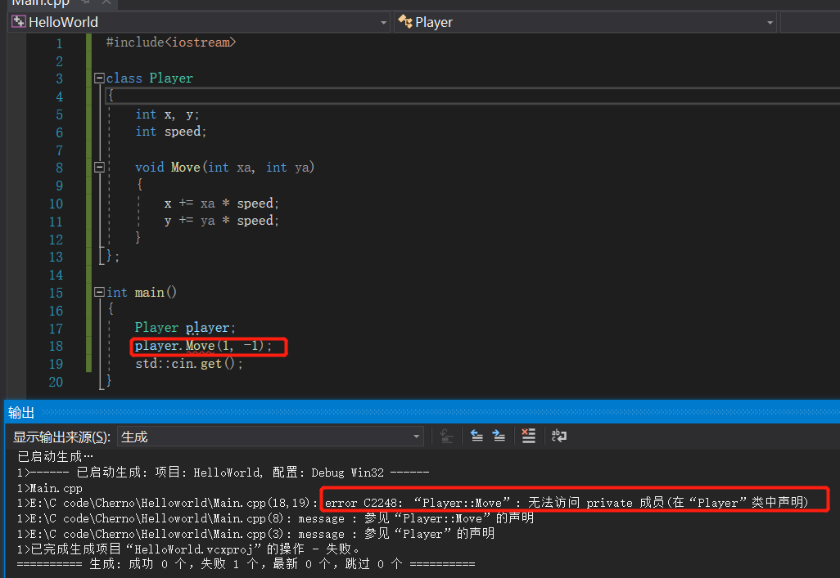Click line number 18 in the editor margin

(x=56, y=346)
